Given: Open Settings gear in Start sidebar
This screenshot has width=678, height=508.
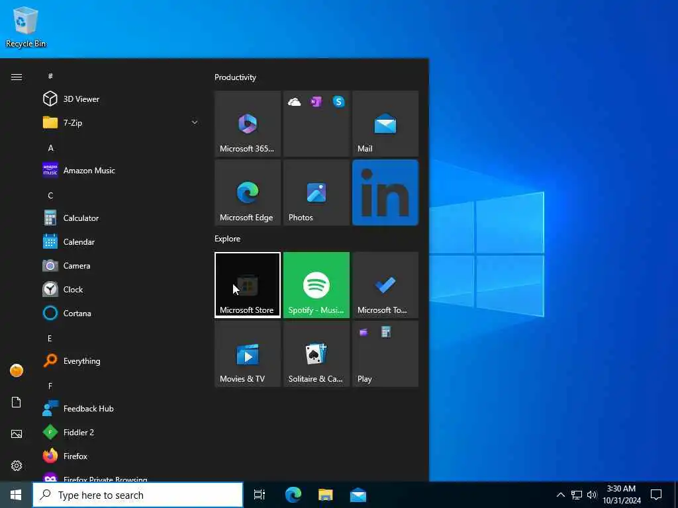Looking at the screenshot, I should 17,466.
